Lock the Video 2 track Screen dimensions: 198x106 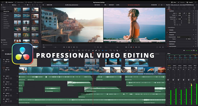coord(4,62)
